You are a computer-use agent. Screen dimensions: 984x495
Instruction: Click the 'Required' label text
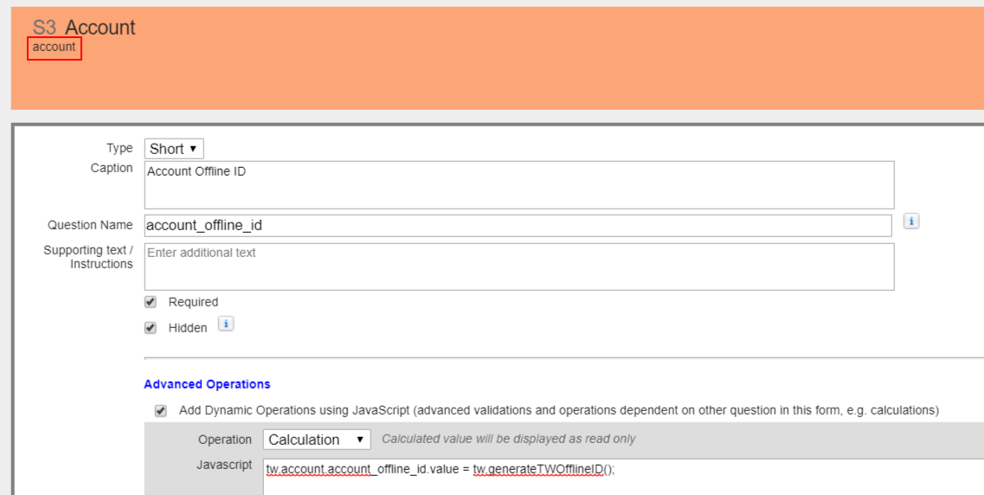[193, 302]
